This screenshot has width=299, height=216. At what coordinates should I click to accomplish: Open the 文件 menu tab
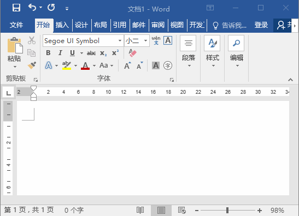16,25
